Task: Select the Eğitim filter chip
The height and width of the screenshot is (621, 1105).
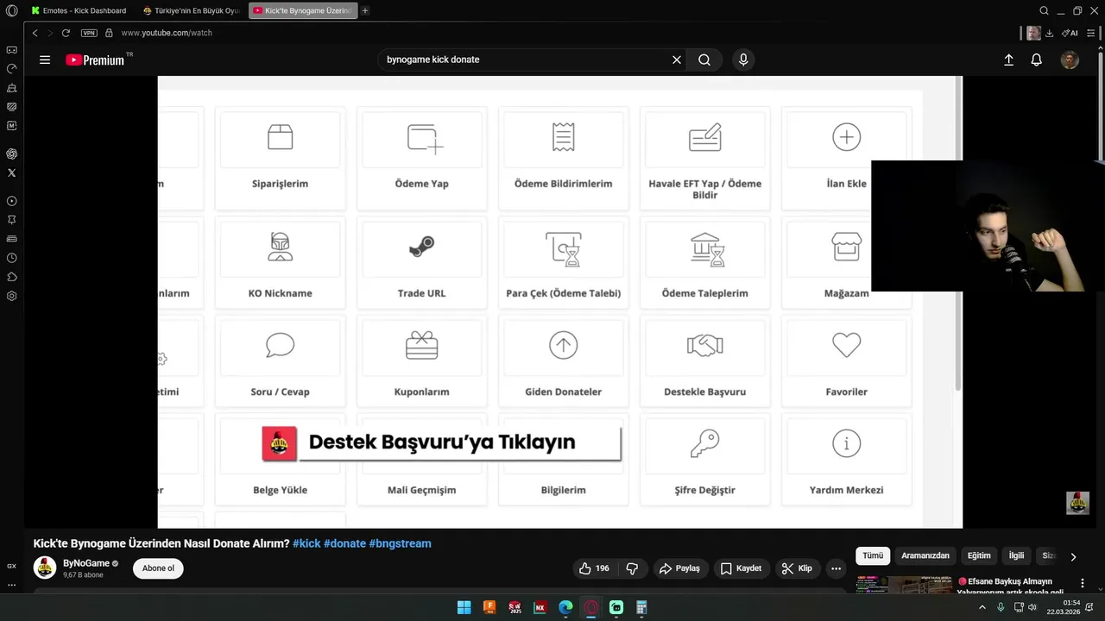Action: [979, 555]
